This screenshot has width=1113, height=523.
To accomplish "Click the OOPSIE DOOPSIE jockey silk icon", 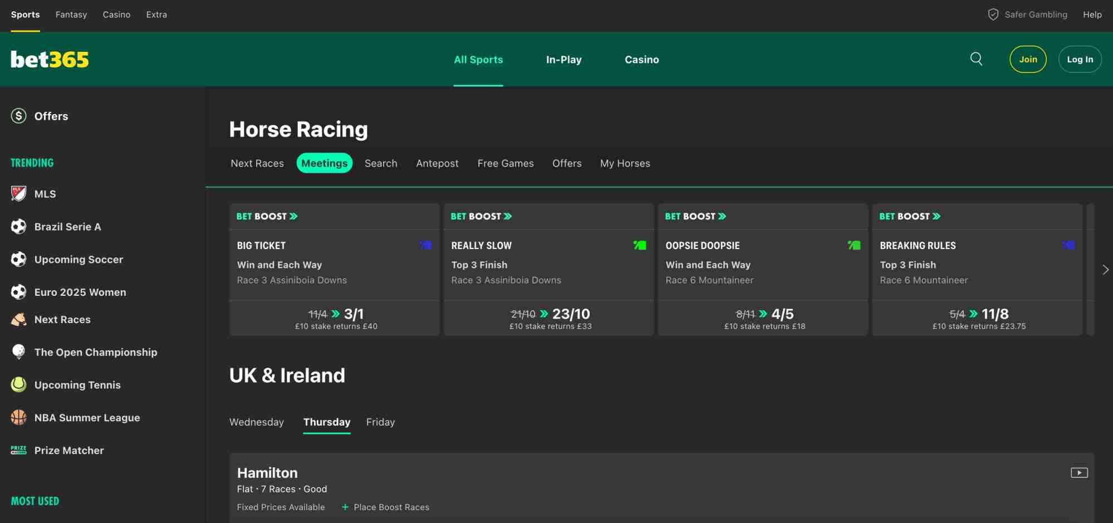I will (854, 245).
